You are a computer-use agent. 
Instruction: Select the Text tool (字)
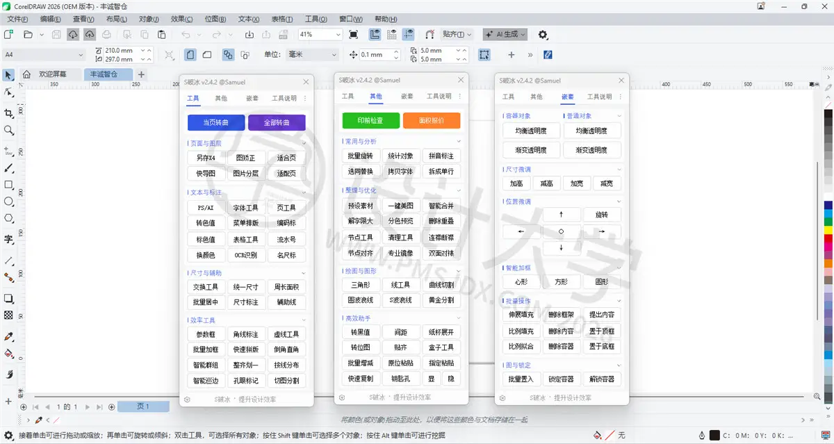(x=8, y=239)
